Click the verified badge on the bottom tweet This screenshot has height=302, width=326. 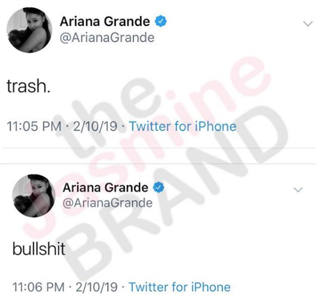point(159,188)
